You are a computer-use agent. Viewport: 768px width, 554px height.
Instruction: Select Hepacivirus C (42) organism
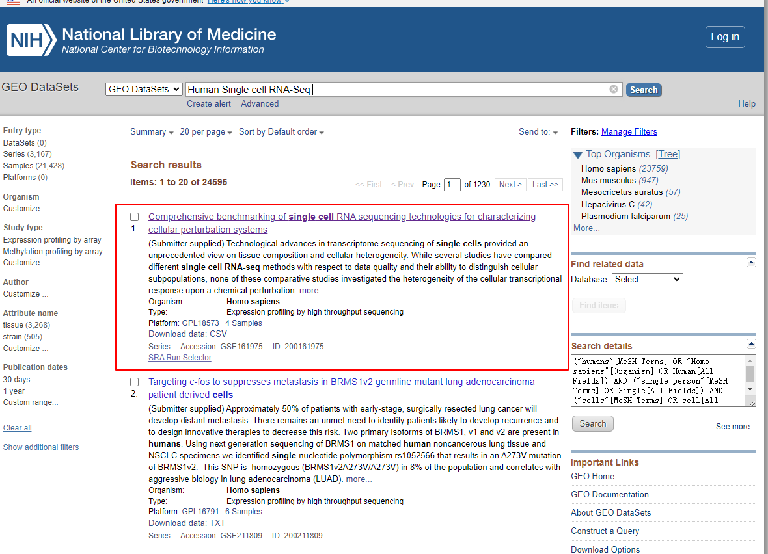[x=616, y=205]
